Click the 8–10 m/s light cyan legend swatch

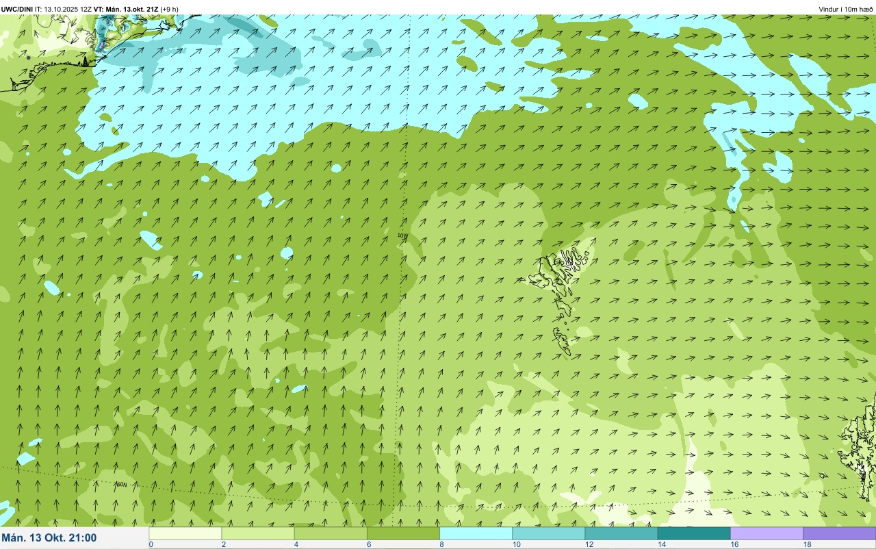(x=476, y=533)
